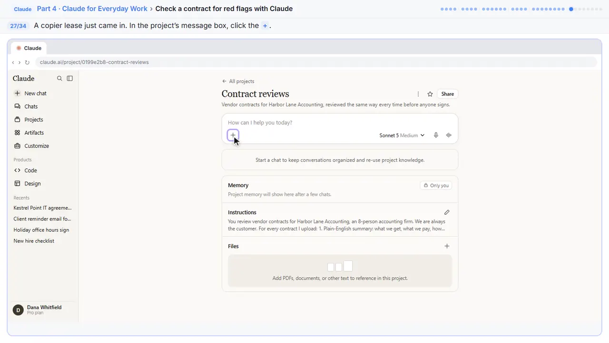Viewport: 609px width, 343px height.
Task: Open the Client reminder email recent chat
Action: click(42, 219)
